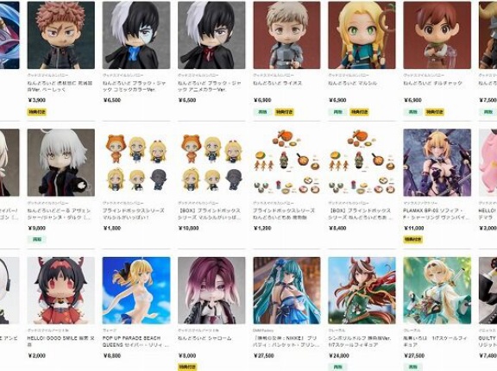
Task: Click the green resale badge under マルシル
Action: [x=338, y=112]
